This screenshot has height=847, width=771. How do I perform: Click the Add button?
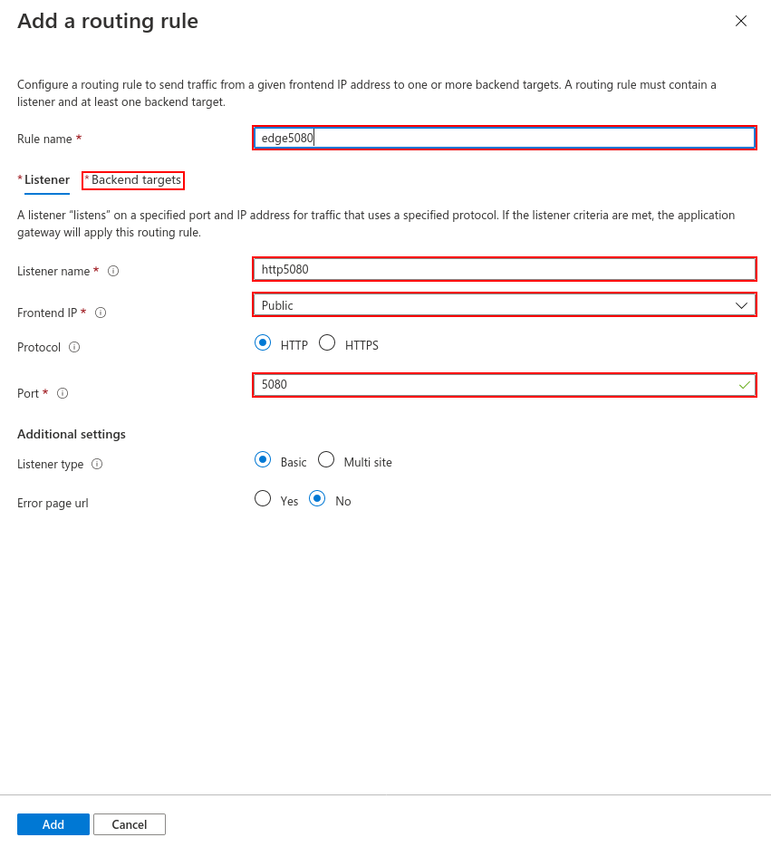click(x=53, y=824)
